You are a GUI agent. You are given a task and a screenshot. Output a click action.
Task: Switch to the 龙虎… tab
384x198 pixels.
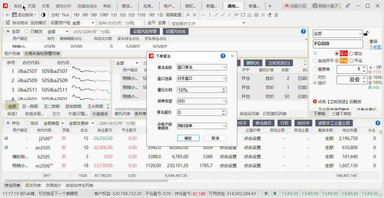click(149, 6)
